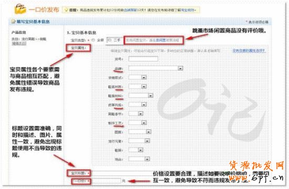The width and height of the screenshot is (289, 189).
Task: Open the 图案 dropdown
Action: 149,132
